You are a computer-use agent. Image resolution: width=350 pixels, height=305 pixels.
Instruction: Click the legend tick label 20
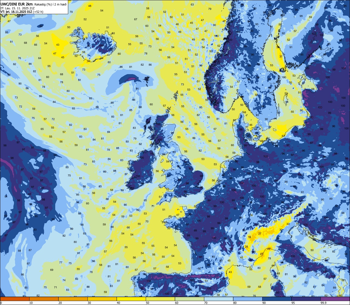[60, 303]
